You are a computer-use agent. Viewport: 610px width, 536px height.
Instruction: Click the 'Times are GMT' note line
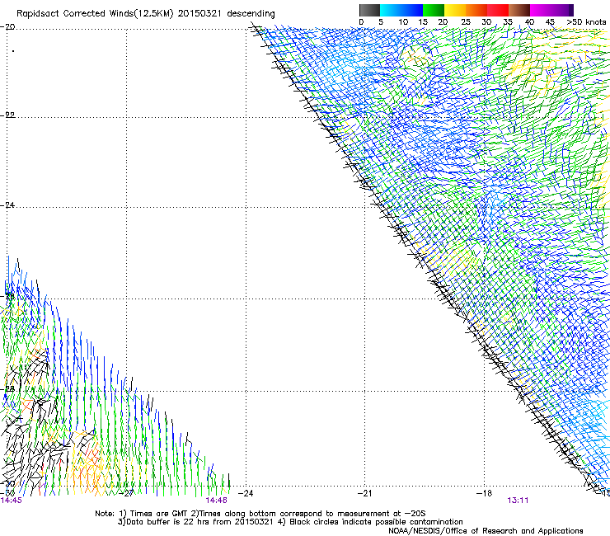pyautogui.click(x=154, y=514)
